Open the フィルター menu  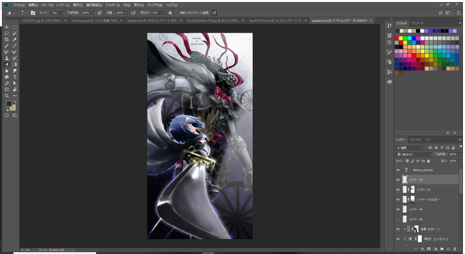coord(112,5)
